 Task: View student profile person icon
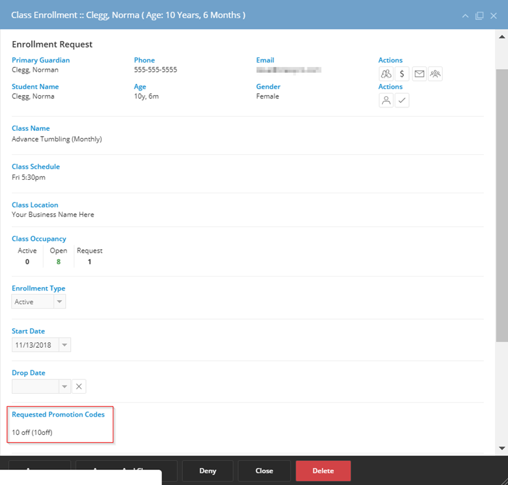pyautogui.click(x=386, y=100)
